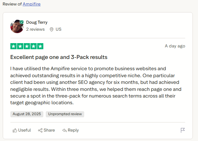Click the Useful button label

[x=24, y=130]
